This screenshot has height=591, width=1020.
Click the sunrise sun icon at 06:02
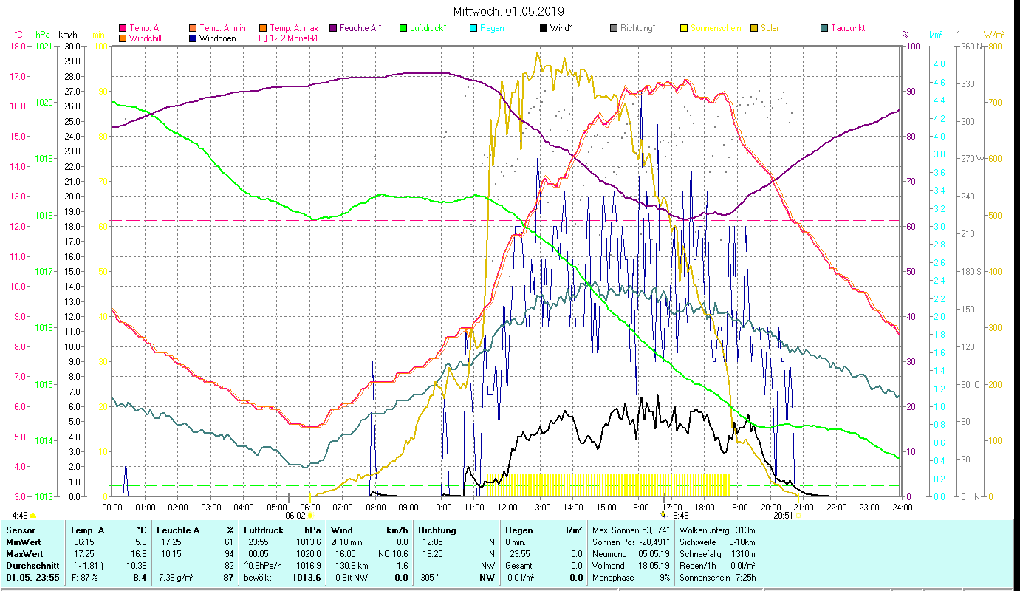[310, 516]
